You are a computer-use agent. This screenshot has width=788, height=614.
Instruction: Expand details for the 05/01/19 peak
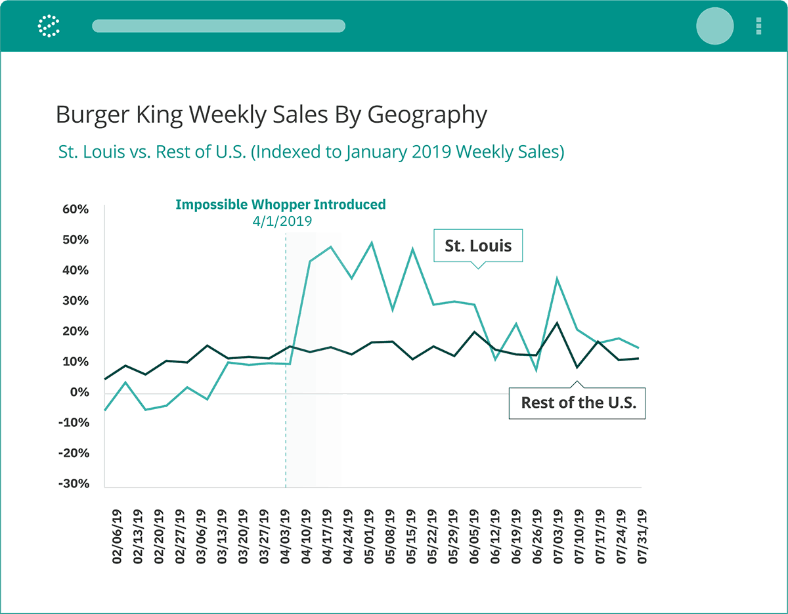(371, 242)
